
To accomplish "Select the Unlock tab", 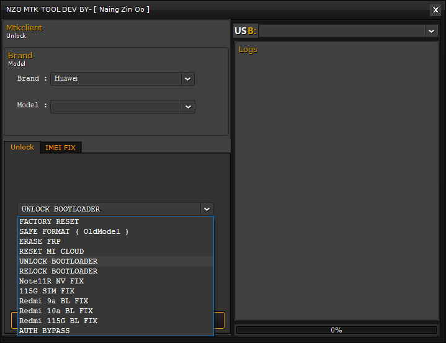I will coord(22,147).
